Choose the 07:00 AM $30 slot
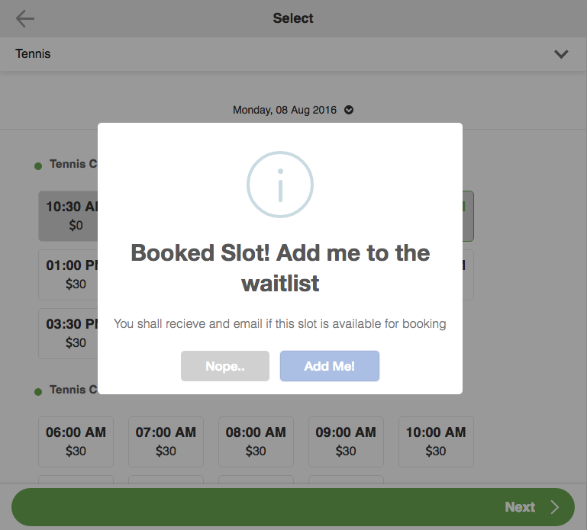 click(166, 441)
